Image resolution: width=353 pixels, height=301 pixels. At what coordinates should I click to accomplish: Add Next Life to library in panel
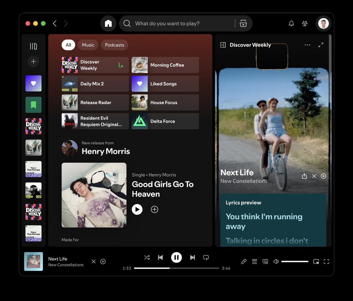pos(324,176)
